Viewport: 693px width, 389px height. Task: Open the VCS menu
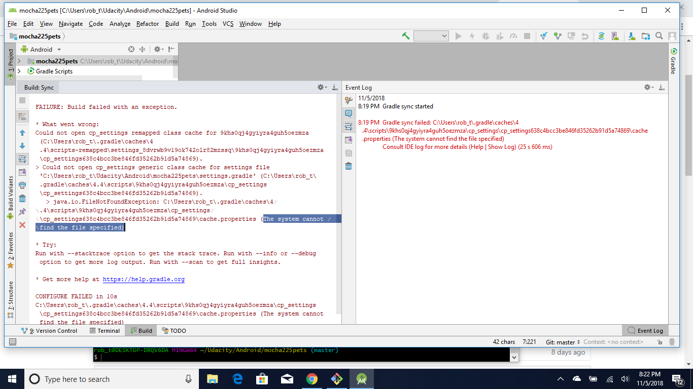coord(228,24)
